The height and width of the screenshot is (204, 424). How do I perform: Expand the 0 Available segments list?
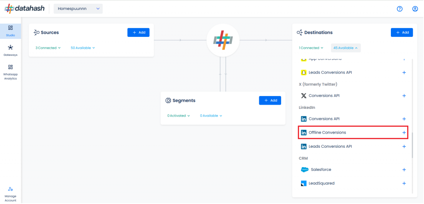[x=211, y=115]
